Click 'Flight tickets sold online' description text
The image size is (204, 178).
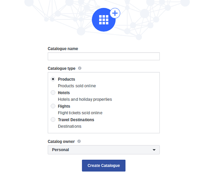coord(80,113)
